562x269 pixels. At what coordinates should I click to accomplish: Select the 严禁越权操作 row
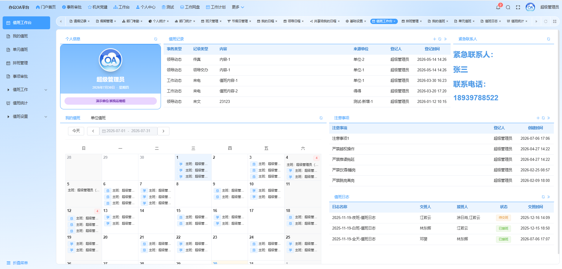tap(442, 149)
